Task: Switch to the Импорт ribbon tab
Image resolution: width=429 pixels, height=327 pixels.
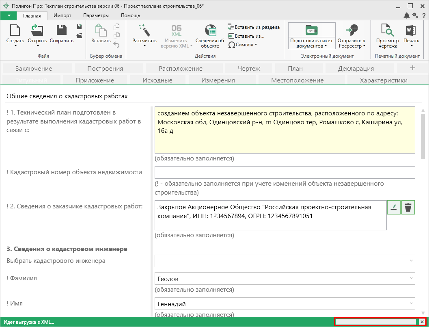Action: point(62,15)
